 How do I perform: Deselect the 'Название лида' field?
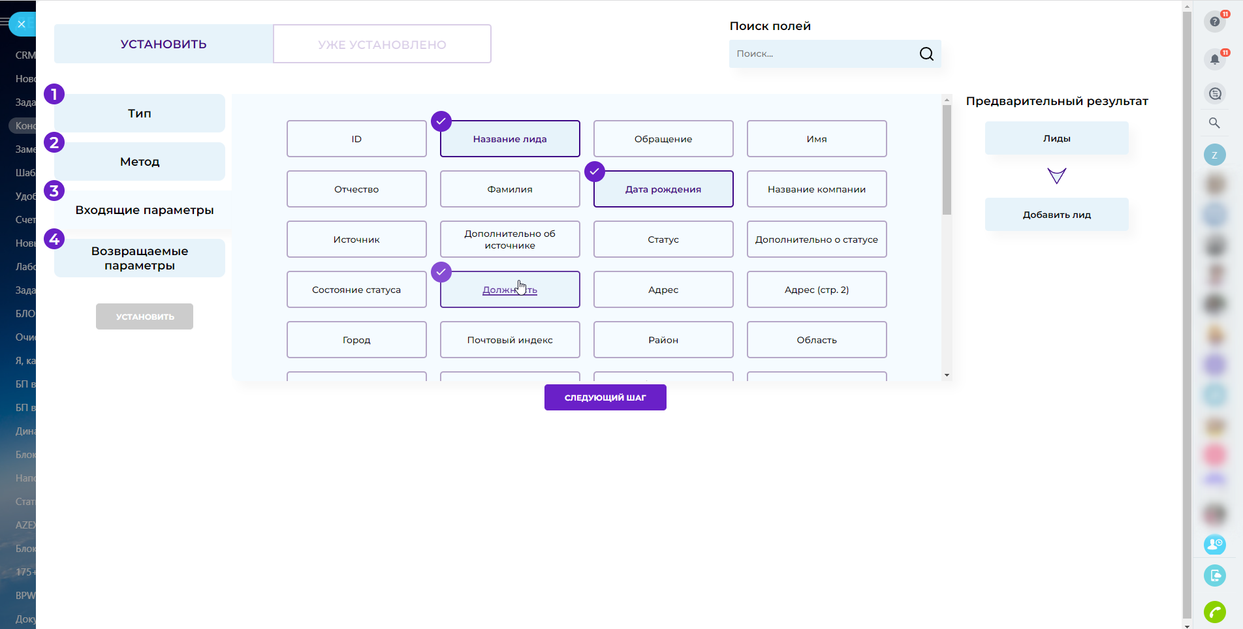pos(509,139)
